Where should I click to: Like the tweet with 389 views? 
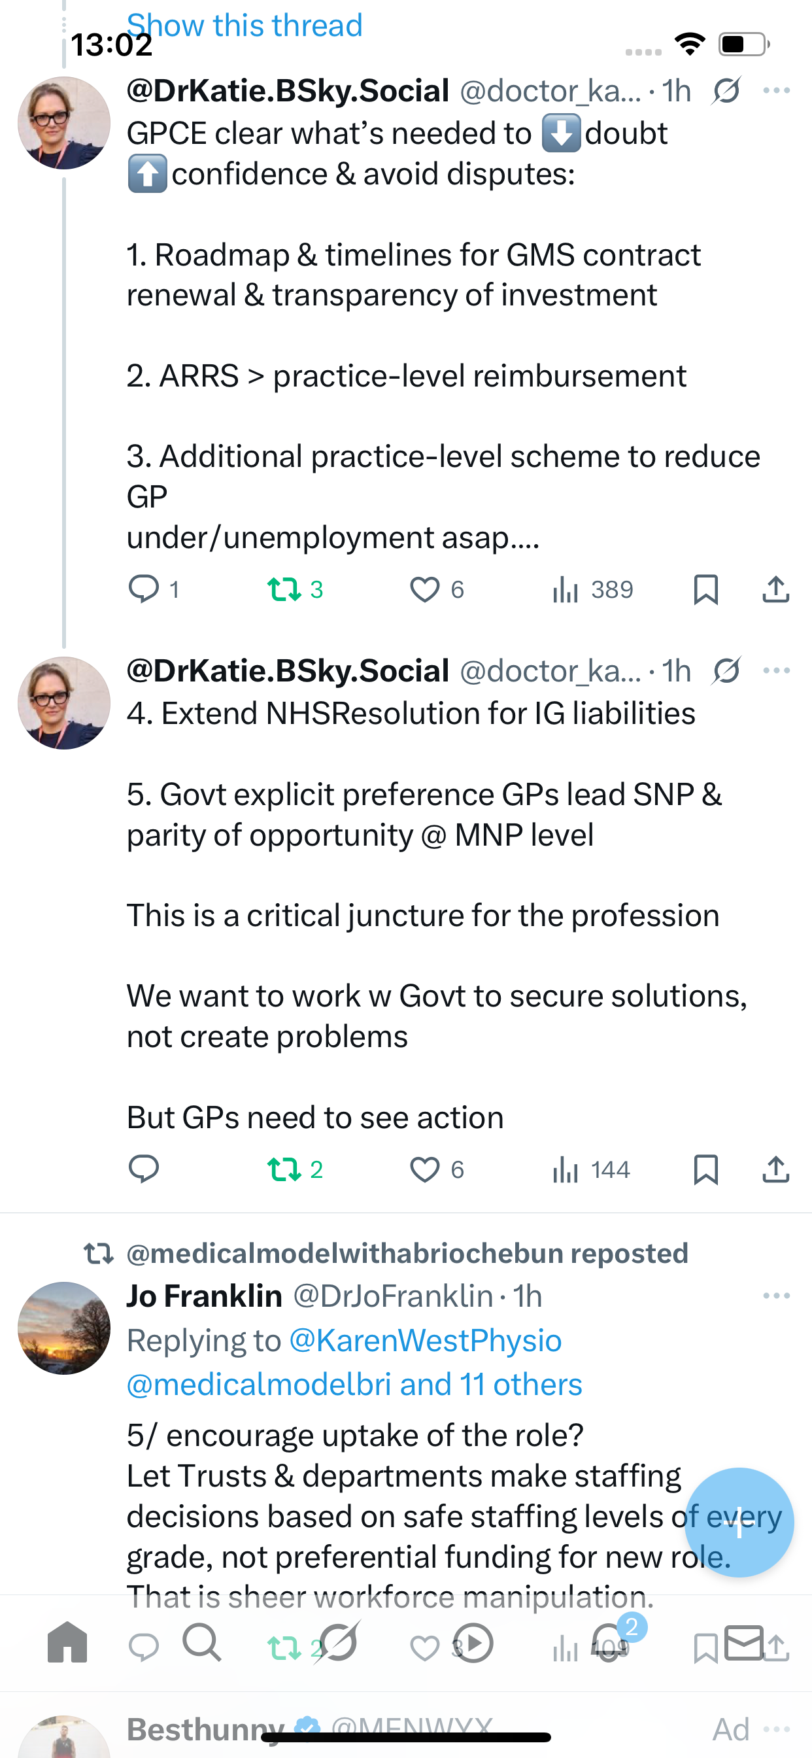pos(424,589)
